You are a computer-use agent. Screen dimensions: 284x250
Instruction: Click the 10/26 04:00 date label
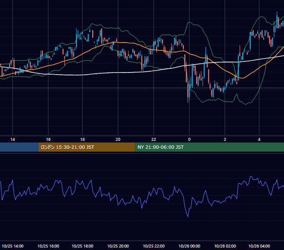click(259, 246)
